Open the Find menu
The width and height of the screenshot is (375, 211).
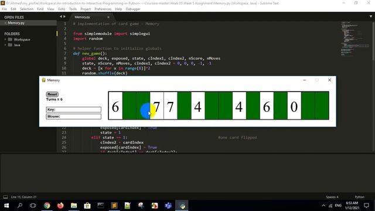[x=40, y=9]
